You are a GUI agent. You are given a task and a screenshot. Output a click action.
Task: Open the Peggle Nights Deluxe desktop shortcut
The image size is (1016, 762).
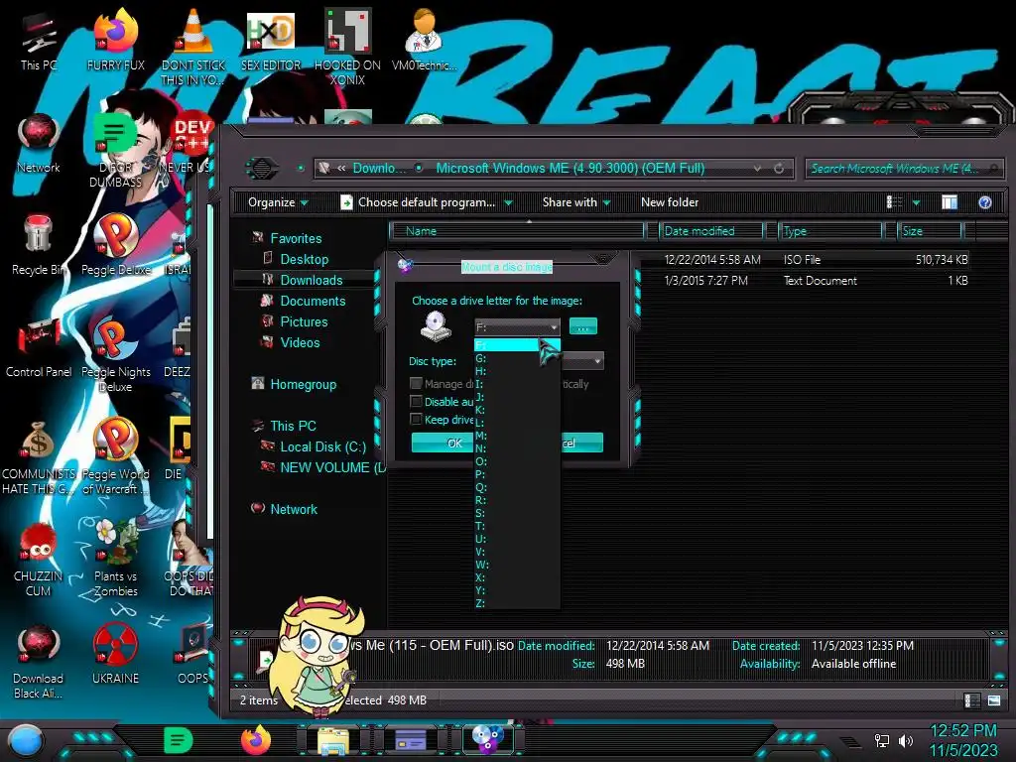[x=115, y=354]
